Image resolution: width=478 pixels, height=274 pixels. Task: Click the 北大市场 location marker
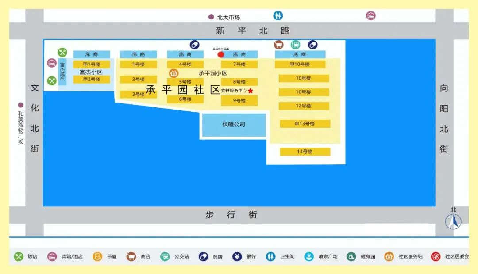pyautogui.click(x=211, y=17)
